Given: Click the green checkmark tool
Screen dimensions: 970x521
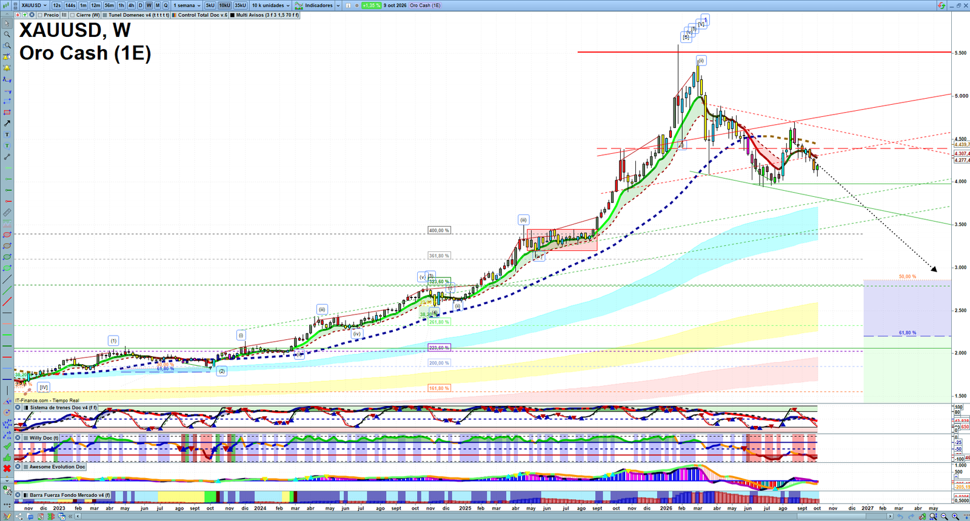Looking at the screenshot, I should [x=7, y=446].
